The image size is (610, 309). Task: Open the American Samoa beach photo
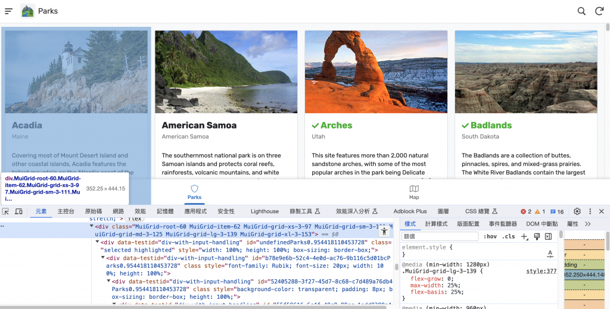[226, 72]
